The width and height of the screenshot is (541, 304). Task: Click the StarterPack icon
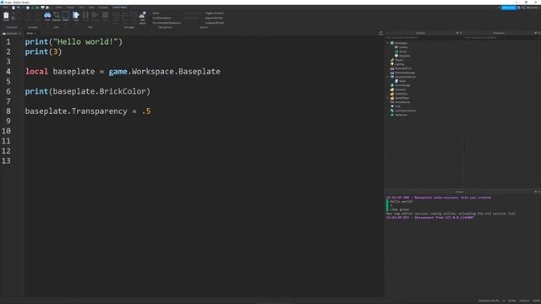click(392, 94)
